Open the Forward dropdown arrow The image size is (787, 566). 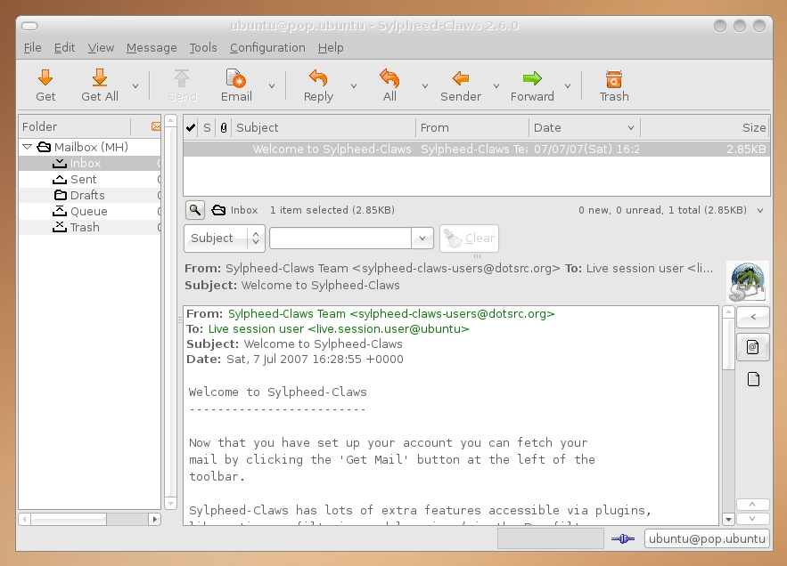click(x=568, y=85)
